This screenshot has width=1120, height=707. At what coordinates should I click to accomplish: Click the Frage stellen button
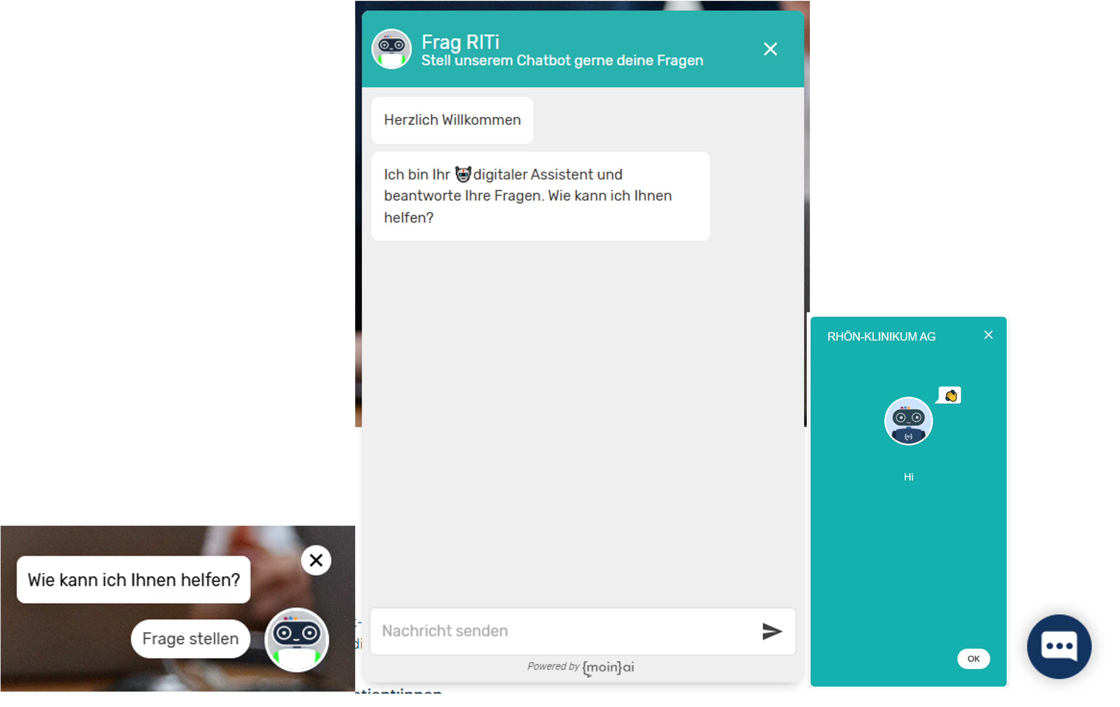[x=191, y=639]
